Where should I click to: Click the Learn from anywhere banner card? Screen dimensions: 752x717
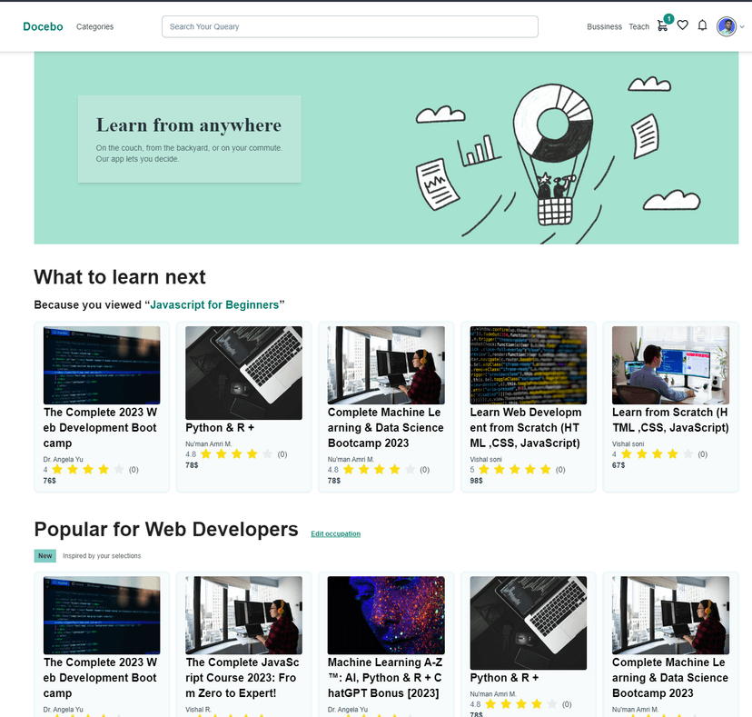coord(189,138)
